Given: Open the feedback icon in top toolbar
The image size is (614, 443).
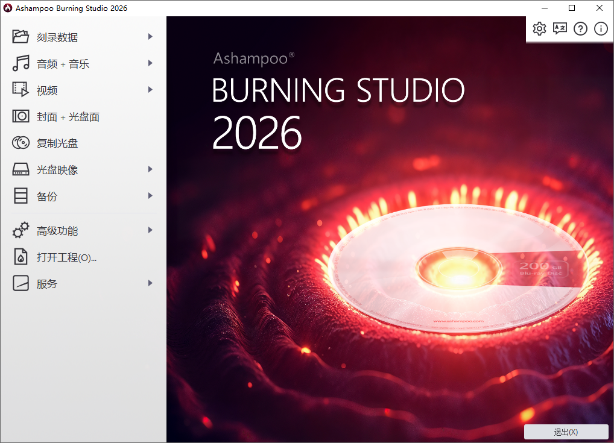Looking at the screenshot, I should click(560, 28).
